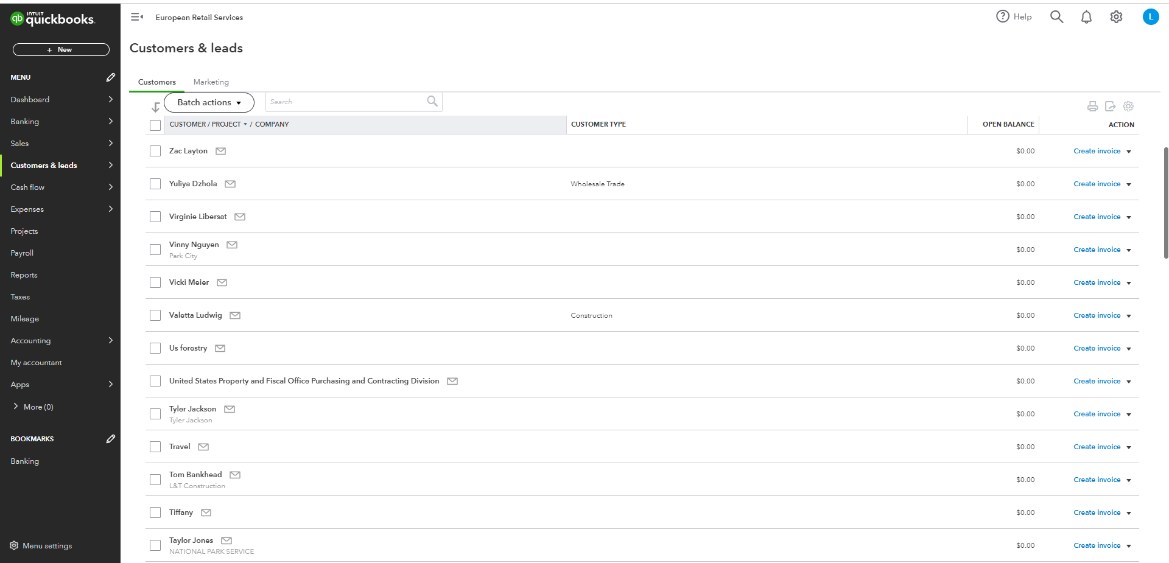Select the Us forestry row checkbox
The image size is (1169, 563).
point(155,348)
